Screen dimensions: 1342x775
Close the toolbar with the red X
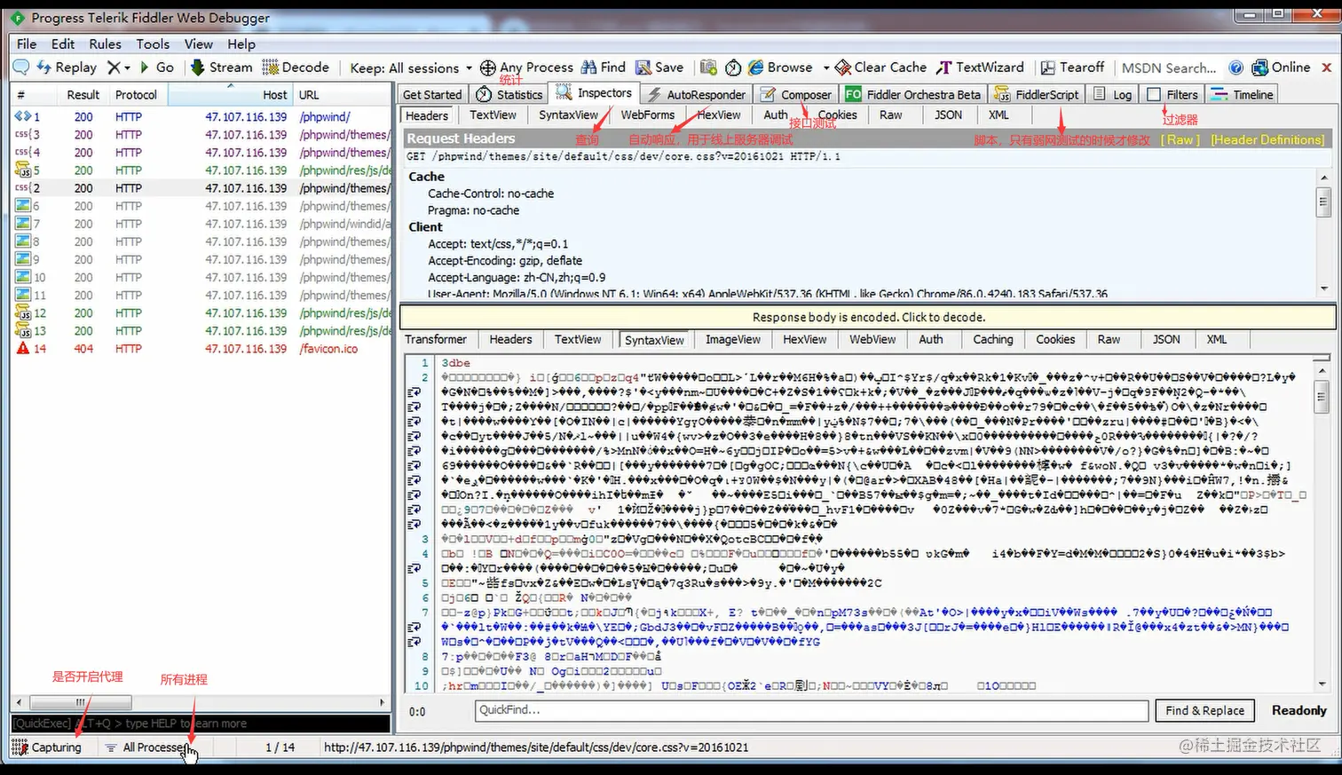coord(1327,67)
